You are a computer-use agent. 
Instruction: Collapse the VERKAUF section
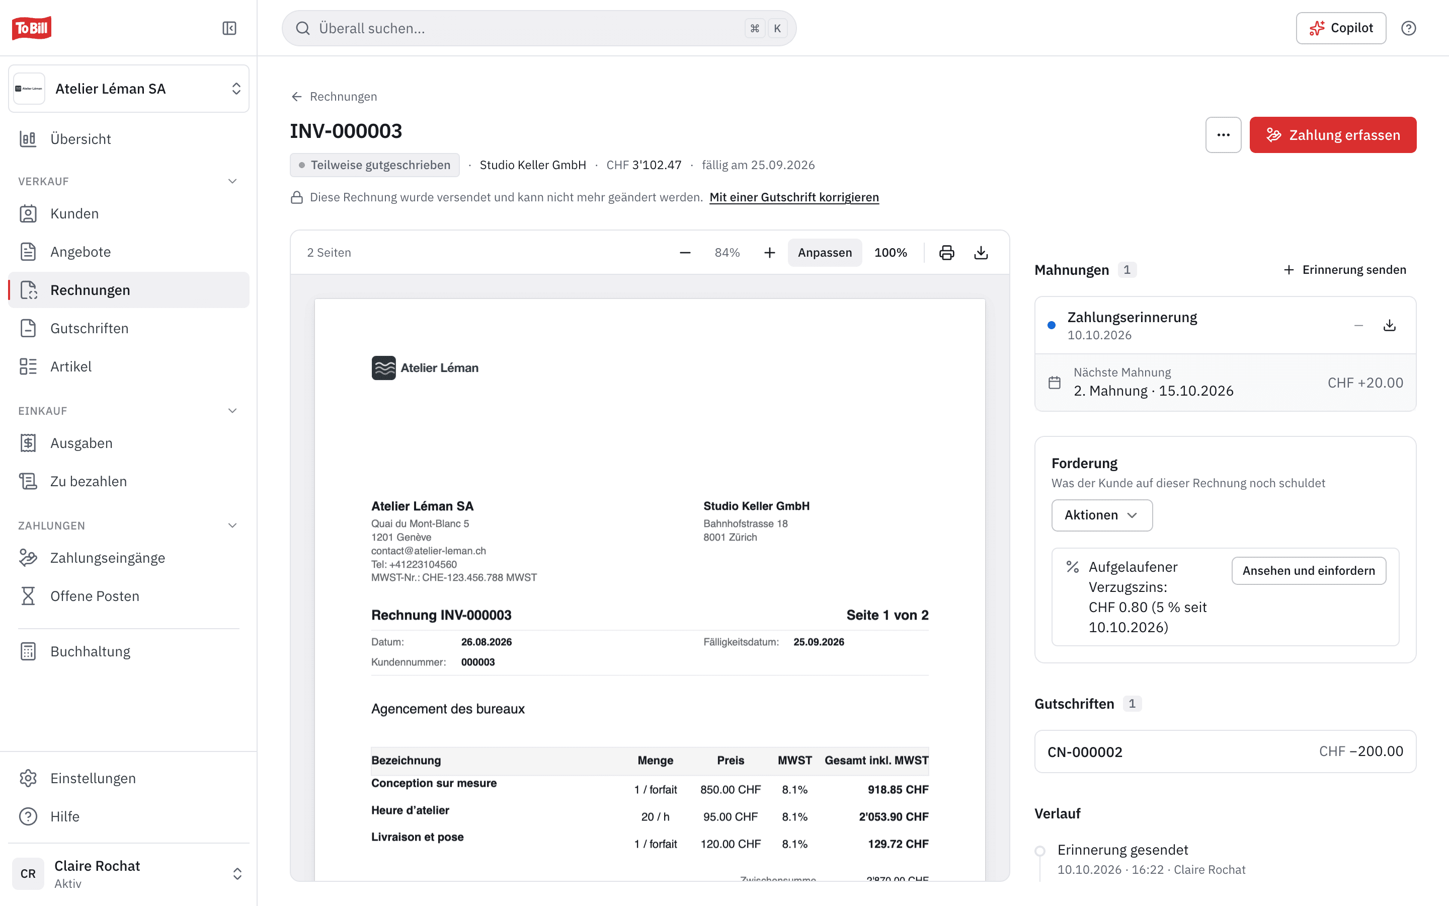[232, 181]
